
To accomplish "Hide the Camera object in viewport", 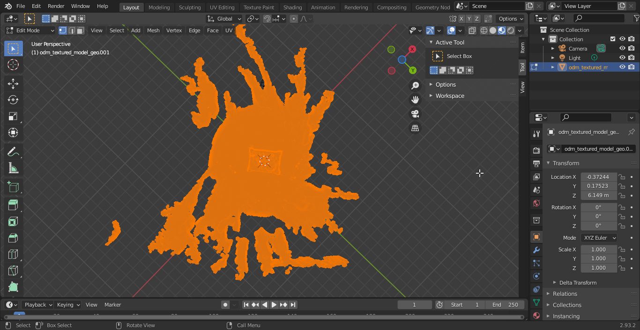I will tap(622, 49).
